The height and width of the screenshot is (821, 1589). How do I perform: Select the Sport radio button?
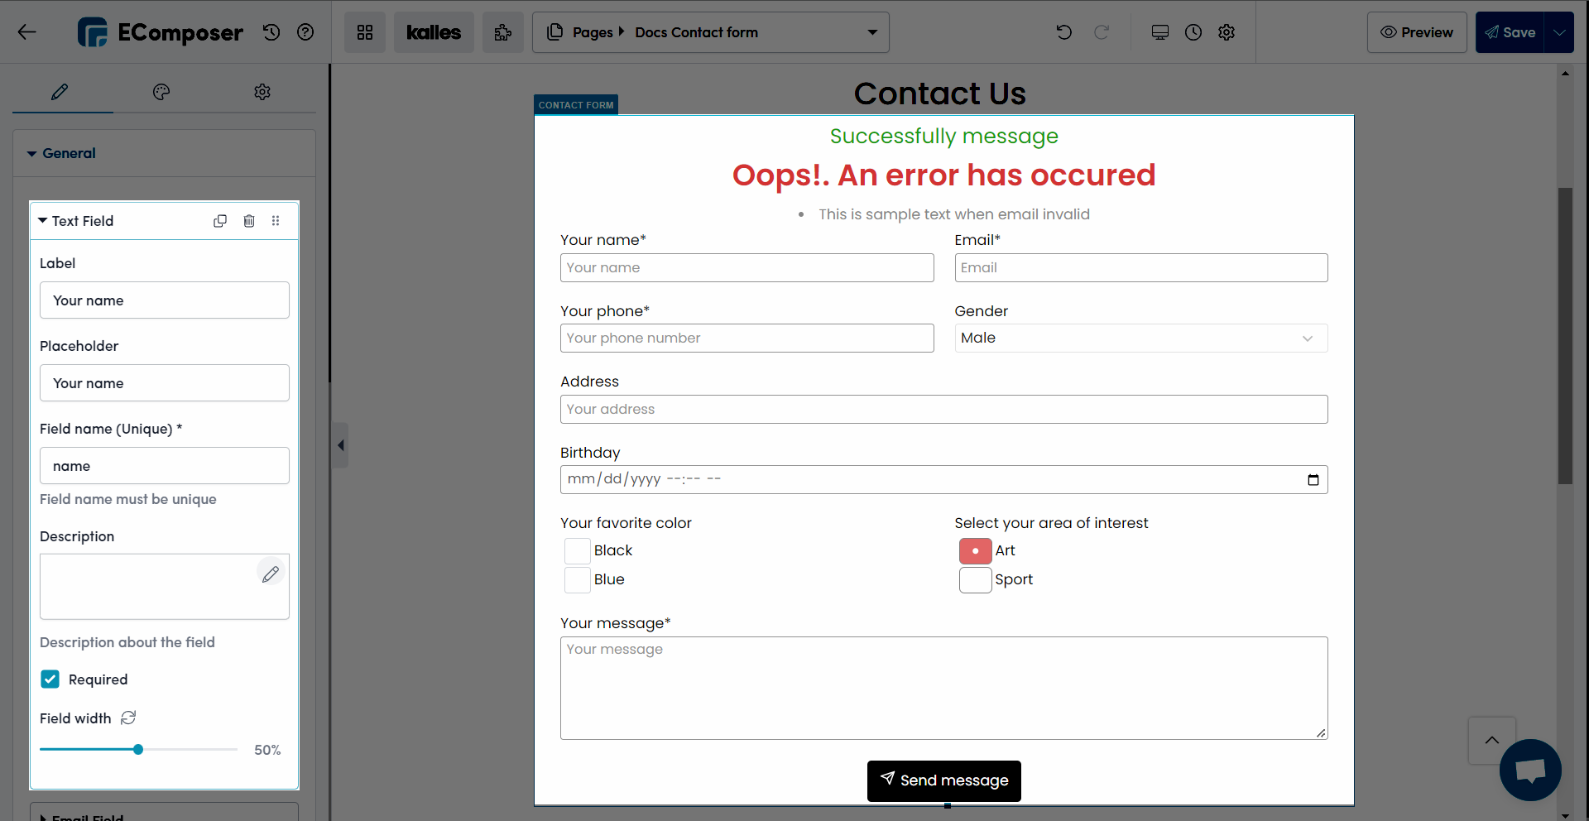tap(976, 580)
